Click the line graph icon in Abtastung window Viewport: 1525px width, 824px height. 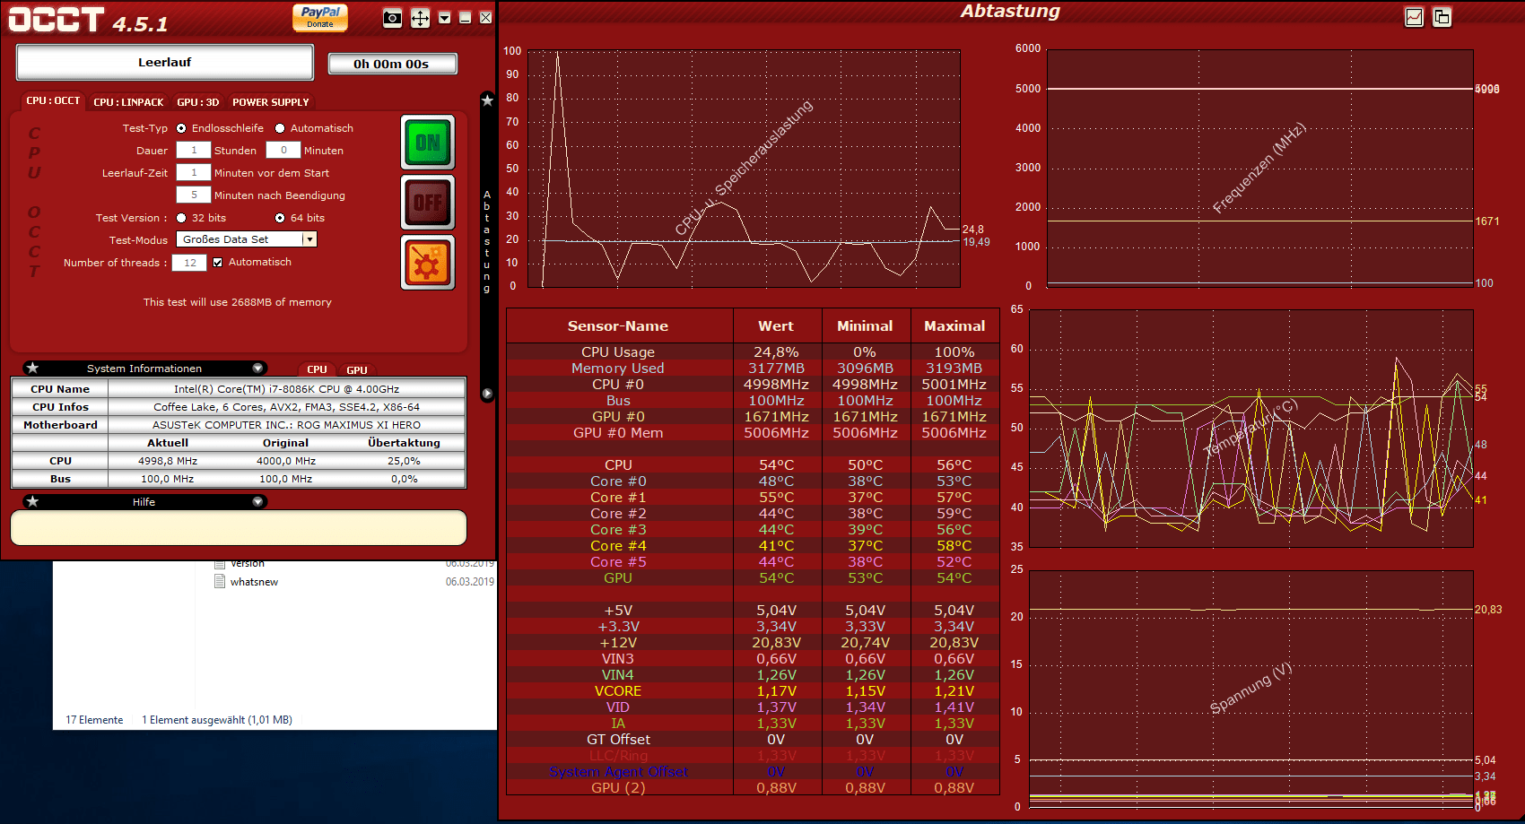pos(1414,17)
